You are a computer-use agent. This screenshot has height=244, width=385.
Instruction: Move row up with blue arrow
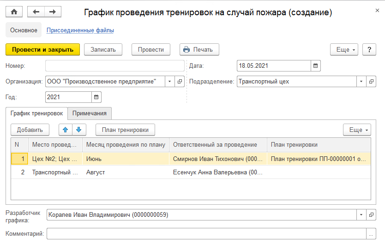[66, 130]
